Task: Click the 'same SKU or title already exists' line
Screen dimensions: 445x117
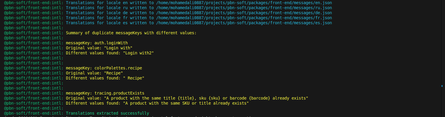Action: coord(157,103)
